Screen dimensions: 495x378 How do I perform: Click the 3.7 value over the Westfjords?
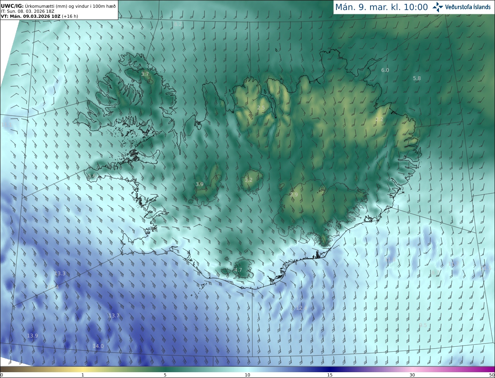145,74
